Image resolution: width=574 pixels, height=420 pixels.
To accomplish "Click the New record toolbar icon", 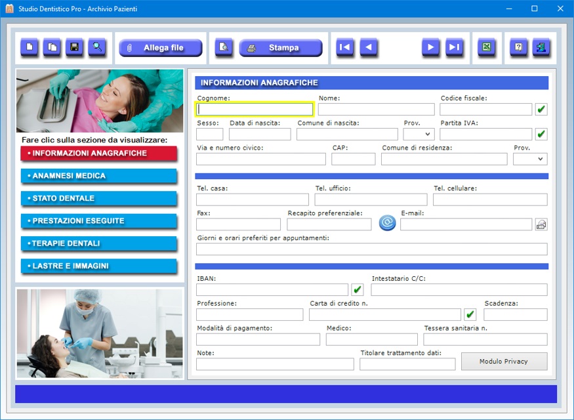I will click(x=30, y=47).
